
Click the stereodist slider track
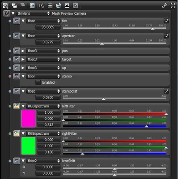[114, 99]
